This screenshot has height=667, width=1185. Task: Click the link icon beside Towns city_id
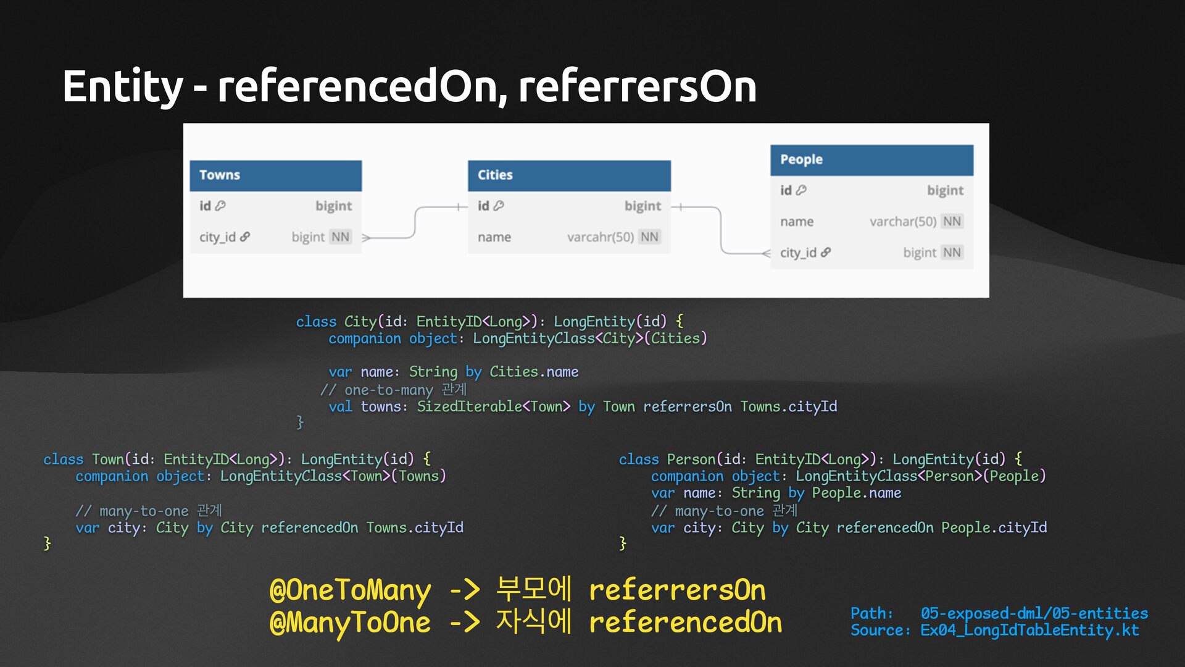pos(245,237)
